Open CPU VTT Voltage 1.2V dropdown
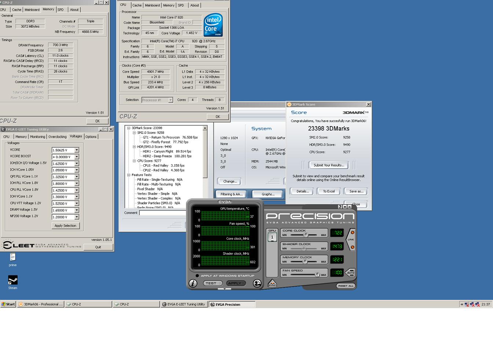This screenshot has height=338, width=493. click(x=77, y=203)
